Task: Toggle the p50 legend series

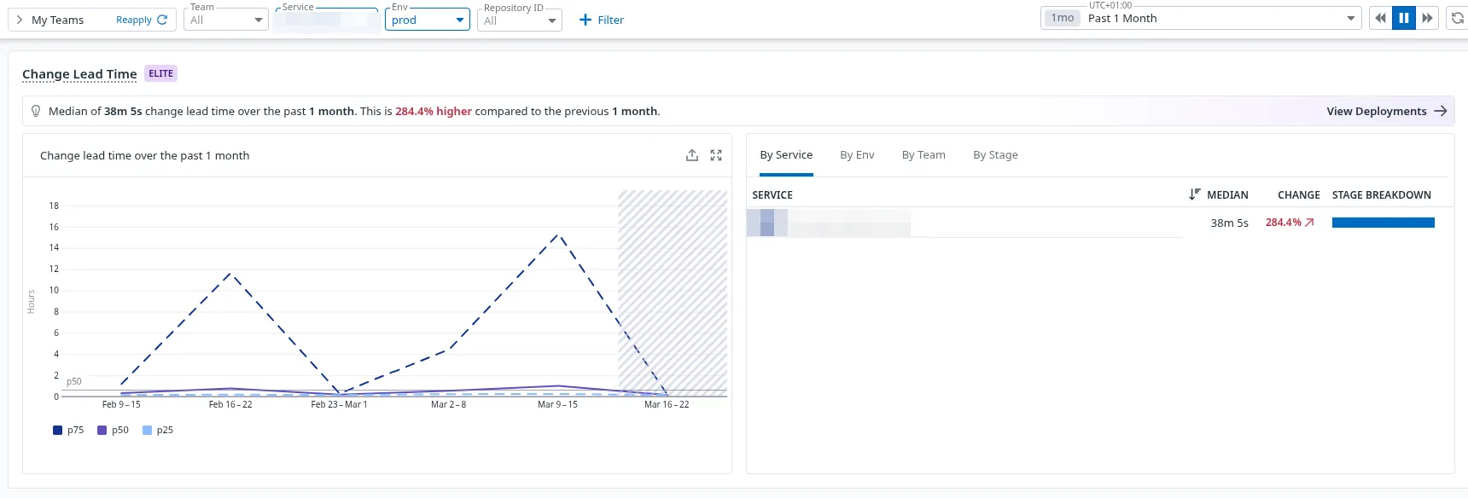Action: pyautogui.click(x=113, y=430)
